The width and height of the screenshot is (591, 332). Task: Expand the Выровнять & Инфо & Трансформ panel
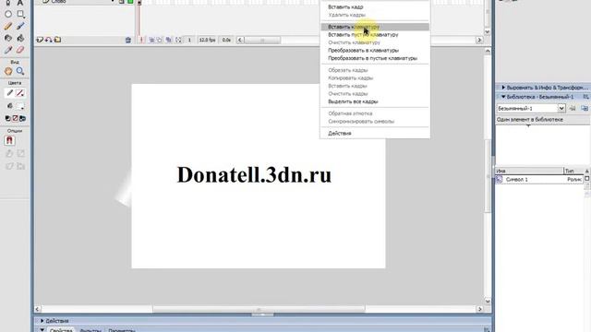pyautogui.click(x=503, y=88)
